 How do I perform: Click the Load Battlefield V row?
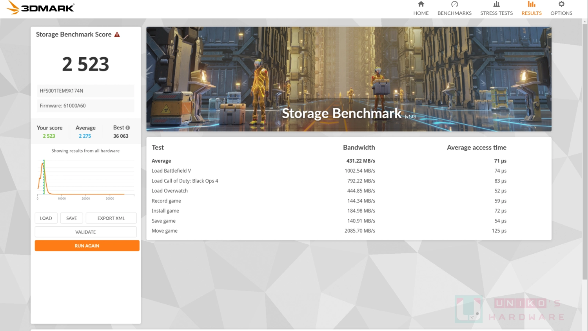pos(329,171)
